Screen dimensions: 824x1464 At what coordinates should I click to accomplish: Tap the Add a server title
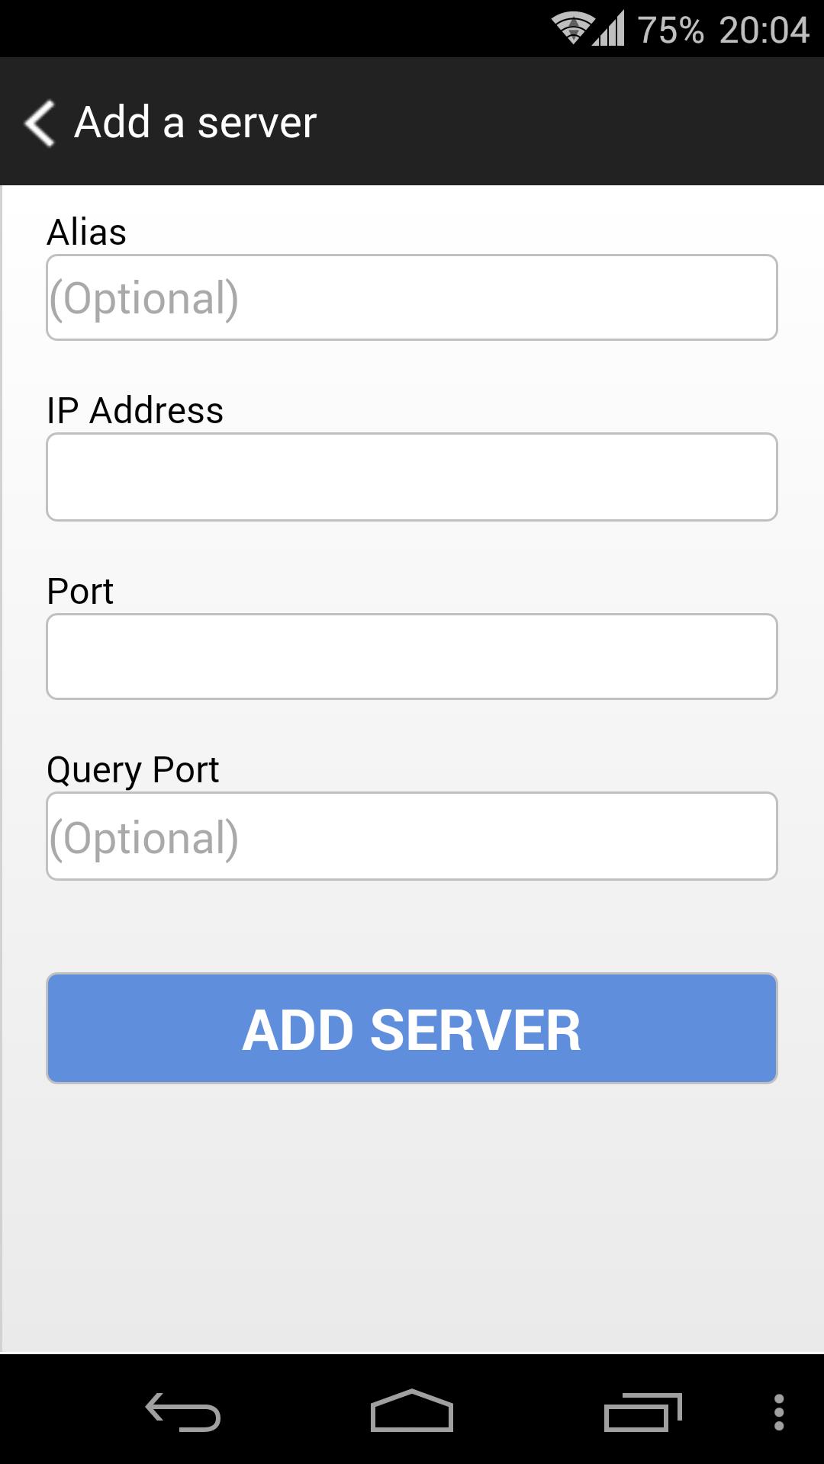click(195, 121)
